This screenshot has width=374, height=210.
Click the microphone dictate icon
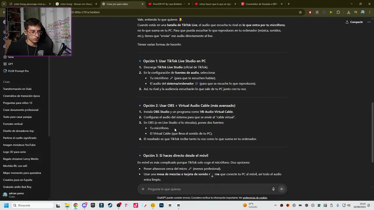273,189
